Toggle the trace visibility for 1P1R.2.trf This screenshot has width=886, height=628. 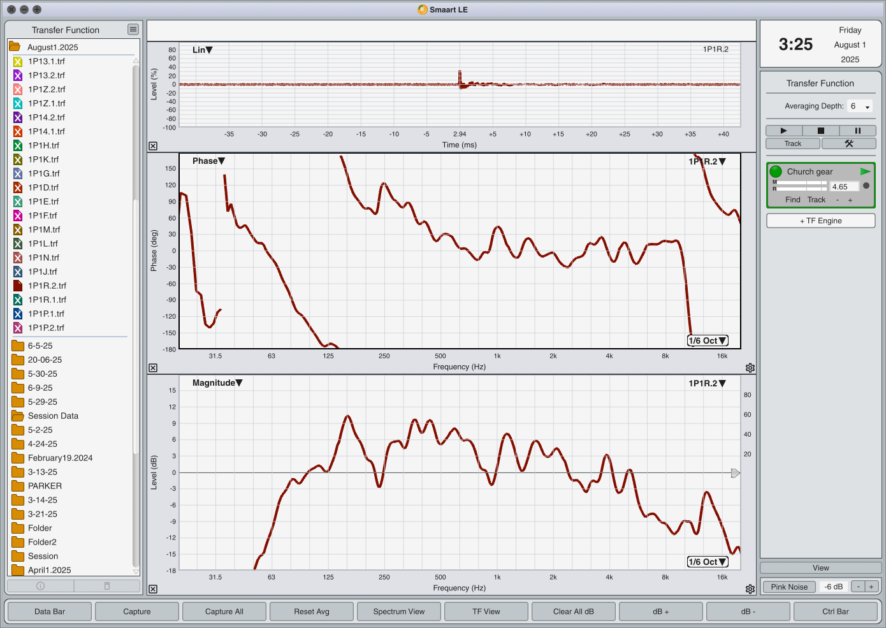click(x=18, y=286)
